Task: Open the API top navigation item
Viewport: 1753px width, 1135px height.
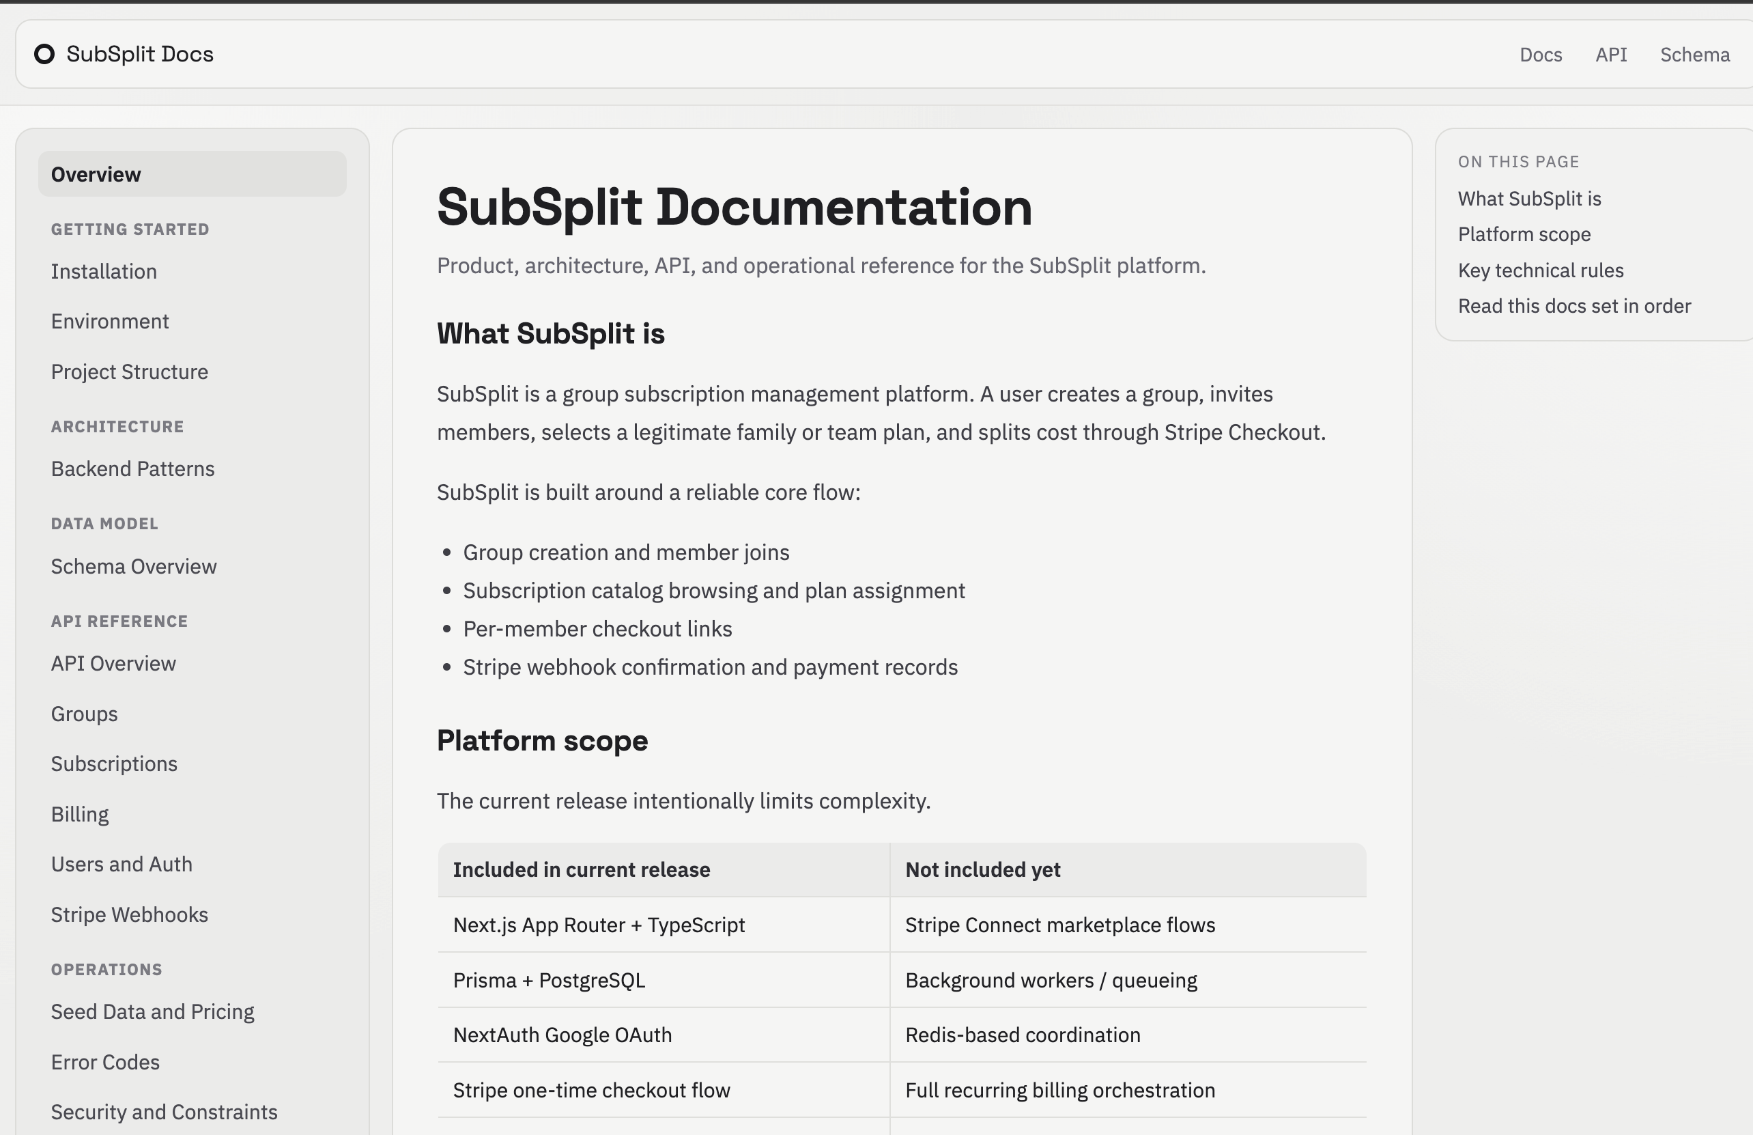Action: 1611,55
